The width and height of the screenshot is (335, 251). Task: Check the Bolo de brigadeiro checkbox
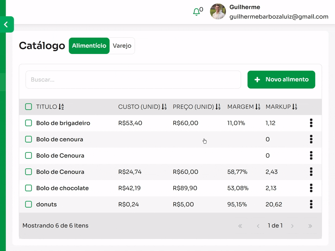pyautogui.click(x=29, y=123)
